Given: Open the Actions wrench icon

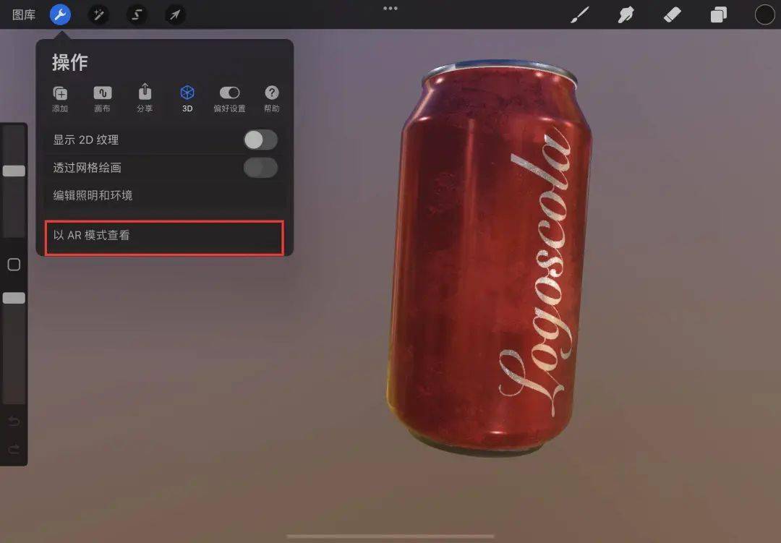Looking at the screenshot, I should (x=60, y=14).
